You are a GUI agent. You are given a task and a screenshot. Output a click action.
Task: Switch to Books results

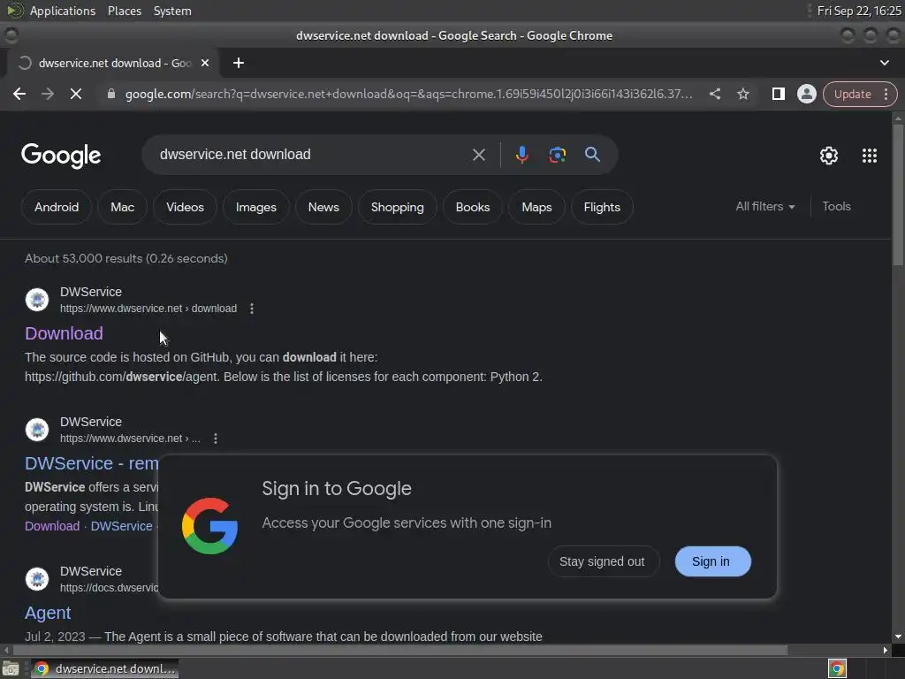(472, 207)
